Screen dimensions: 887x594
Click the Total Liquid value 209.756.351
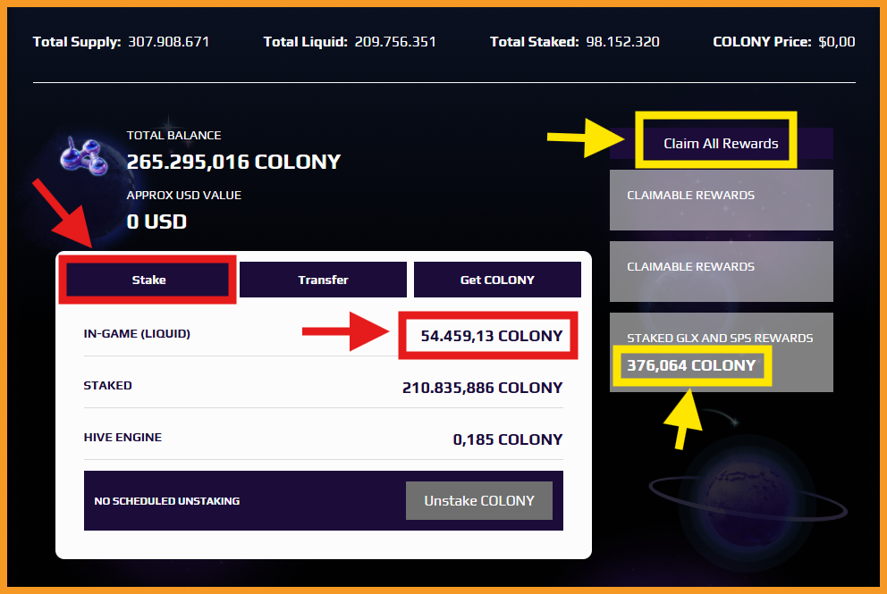[x=395, y=42]
